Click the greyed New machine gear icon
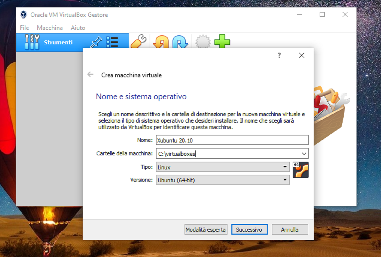The width and height of the screenshot is (381, 257). point(203,42)
